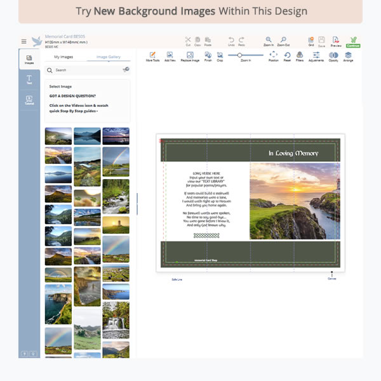381x381 pixels.
Task: Open the Preview PDF button
Action: [336, 41]
